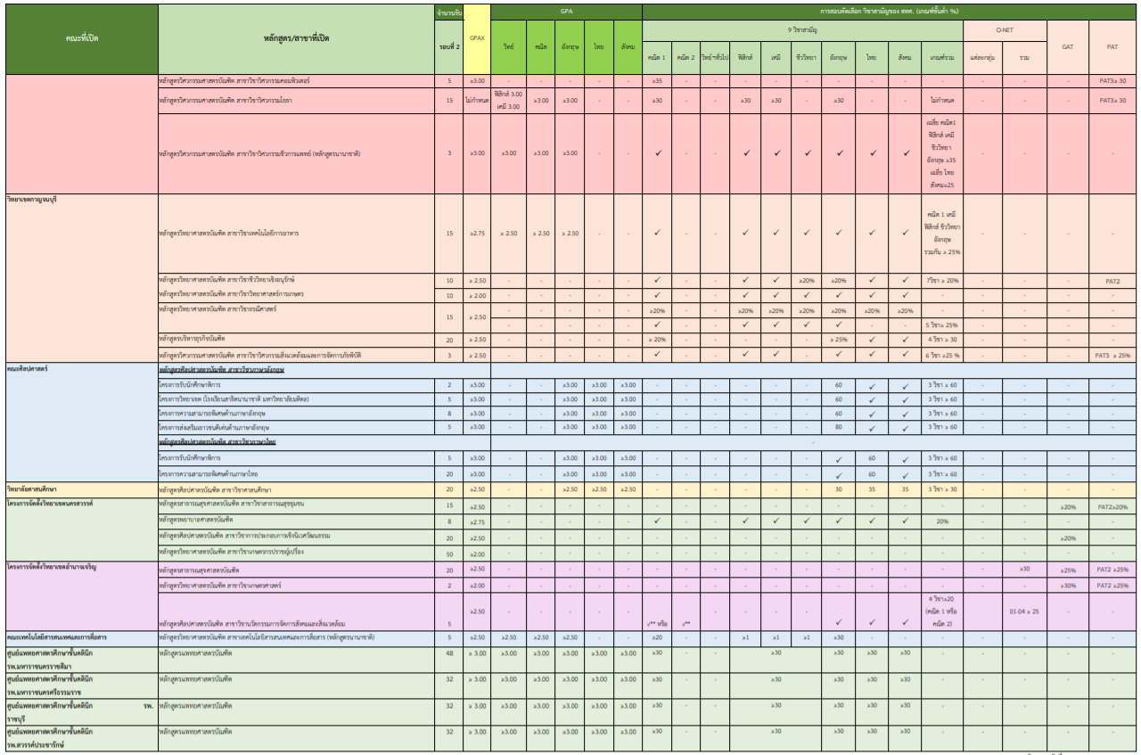Select '4 วิชา≥20 (คณิต 1 หรือ คณิต 2)' cell
The width and height of the screenshot is (1141, 755).
tap(941, 612)
